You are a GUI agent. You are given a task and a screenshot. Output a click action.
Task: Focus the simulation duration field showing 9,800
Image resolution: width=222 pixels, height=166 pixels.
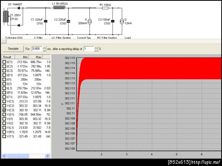click(37, 49)
